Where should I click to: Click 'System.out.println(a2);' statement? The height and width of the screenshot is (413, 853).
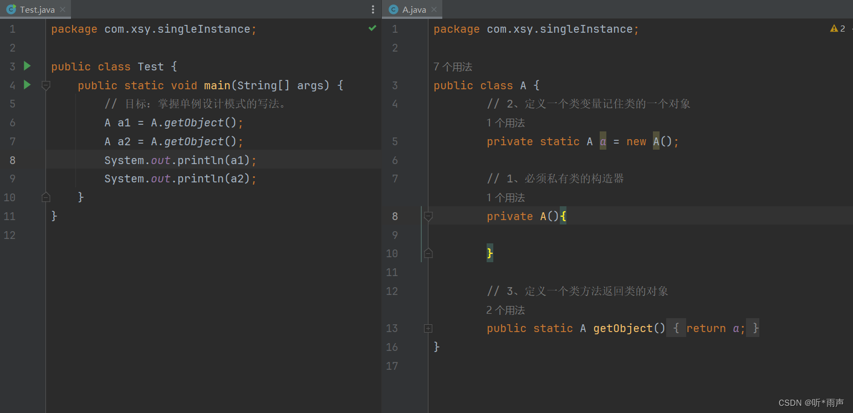point(181,179)
